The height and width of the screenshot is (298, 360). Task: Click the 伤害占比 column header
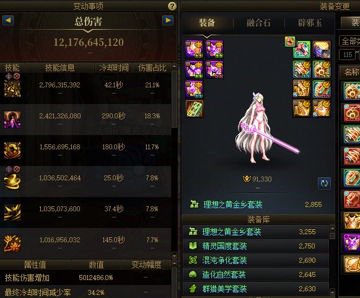(x=152, y=68)
